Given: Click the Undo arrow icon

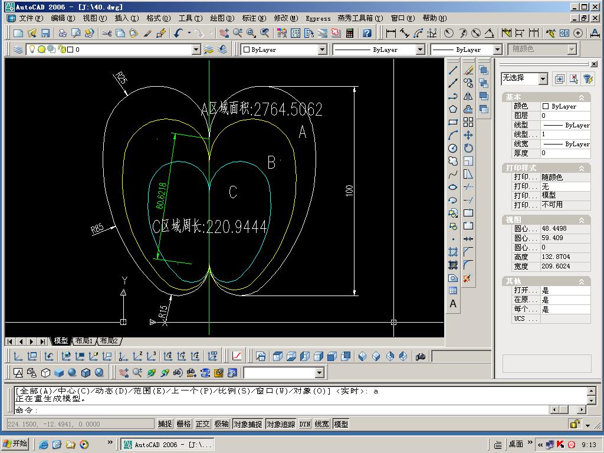Looking at the screenshot, I should tap(178, 33).
